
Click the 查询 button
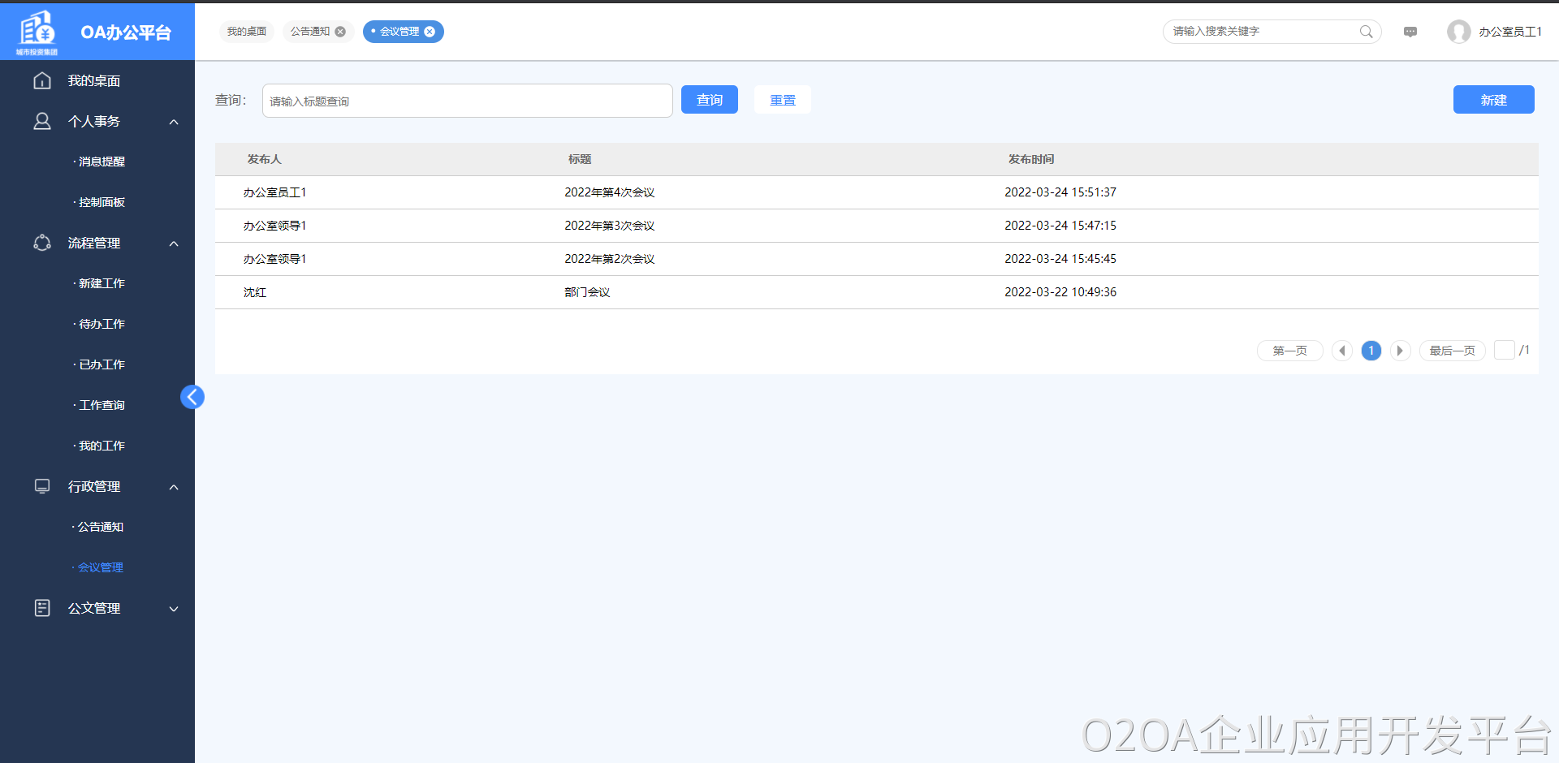[x=709, y=100]
